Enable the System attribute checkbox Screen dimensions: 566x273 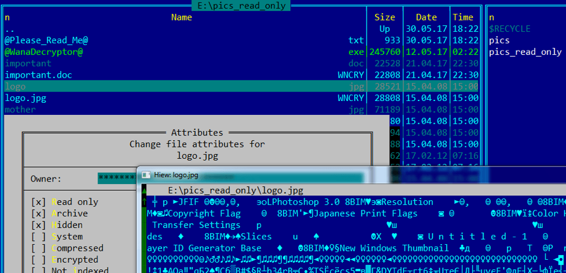pos(38,236)
